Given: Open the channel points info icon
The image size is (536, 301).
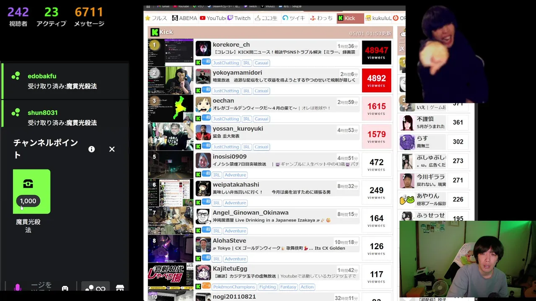Looking at the screenshot, I should [91, 149].
